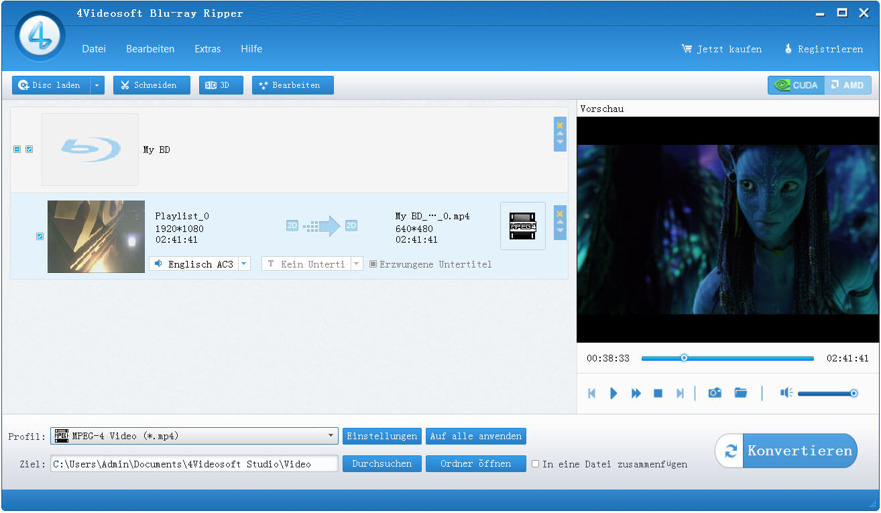
Task: Click the Jetzt kaufen cart link
Action: [x=721, y=49]
